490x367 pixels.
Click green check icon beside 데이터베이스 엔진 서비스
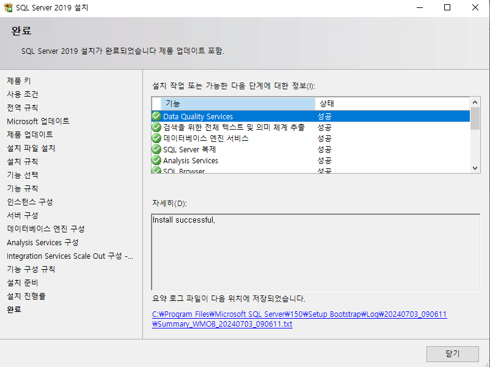pyautogui.click(x=156, y=138)
